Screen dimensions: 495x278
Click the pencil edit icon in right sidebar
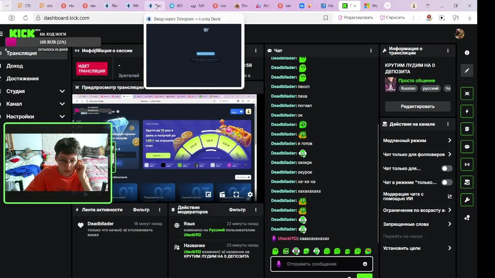[x=467, y=71]
